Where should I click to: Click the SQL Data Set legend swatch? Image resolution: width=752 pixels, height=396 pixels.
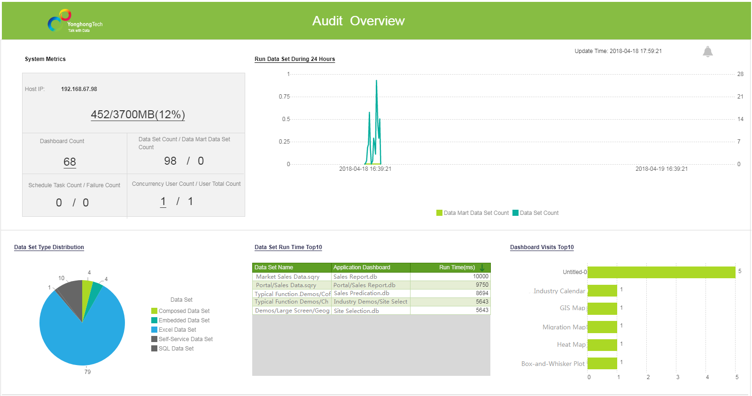[x=154, y=349]
